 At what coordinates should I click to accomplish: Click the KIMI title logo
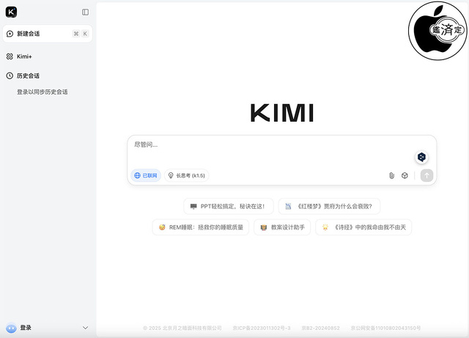click(282, 113)
